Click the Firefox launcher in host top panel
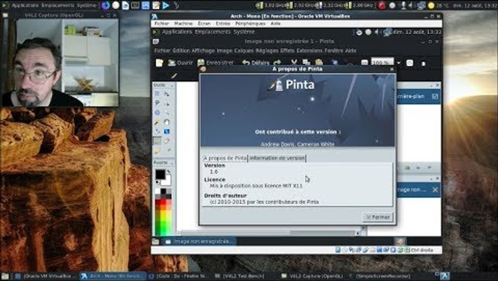The width and height of the screenshot is (498, 281). point(106,5)
